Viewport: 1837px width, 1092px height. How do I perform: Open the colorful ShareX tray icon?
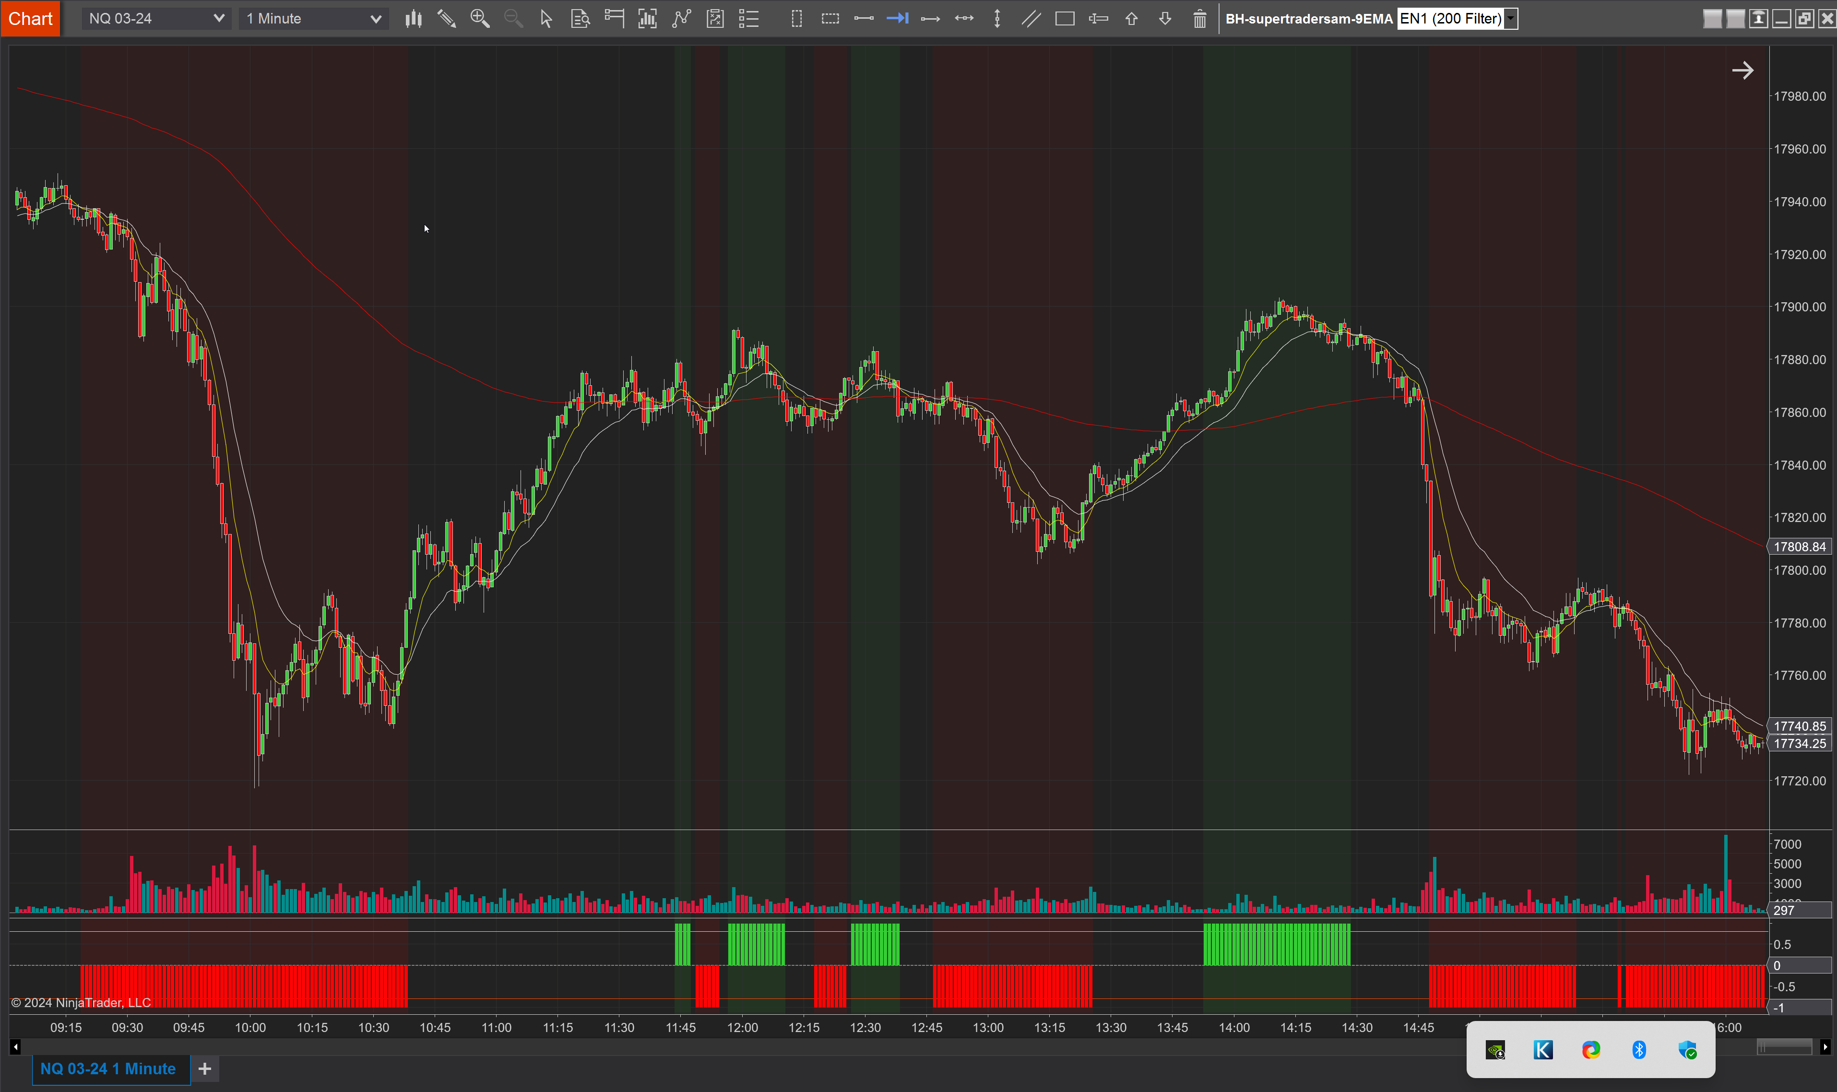coord(1590,1050)
